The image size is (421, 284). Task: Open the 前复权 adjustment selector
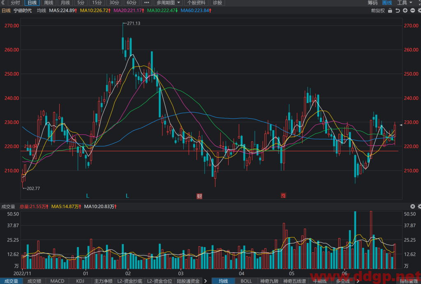click(378, 10)
